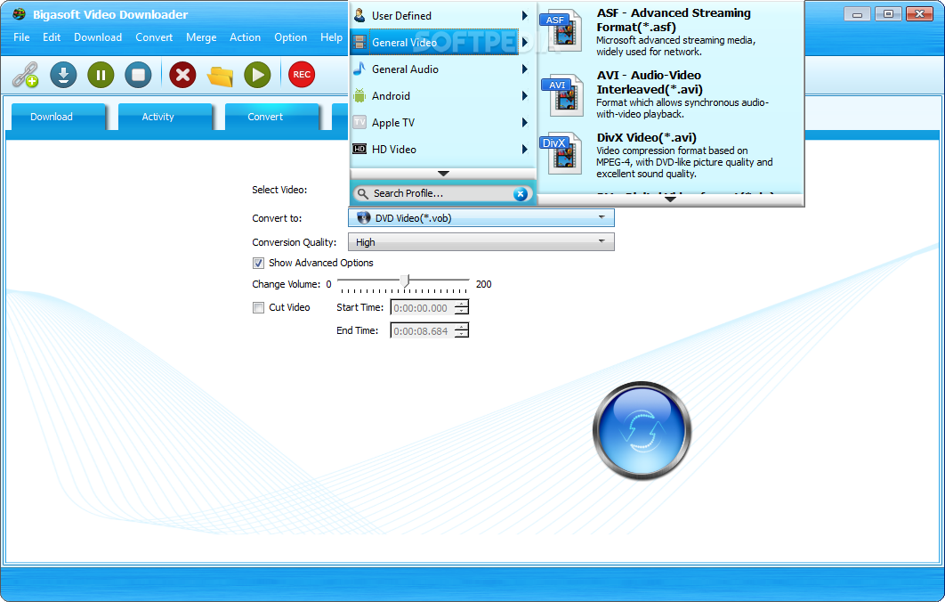Open the Convert menu

(x=154, y=37)
